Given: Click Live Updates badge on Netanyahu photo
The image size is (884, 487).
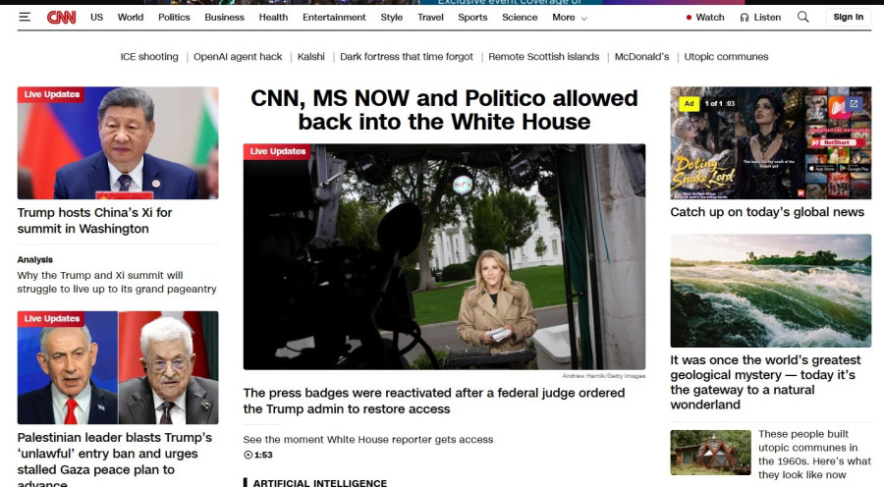Looking at the screenshot, I should pos(51,318).
